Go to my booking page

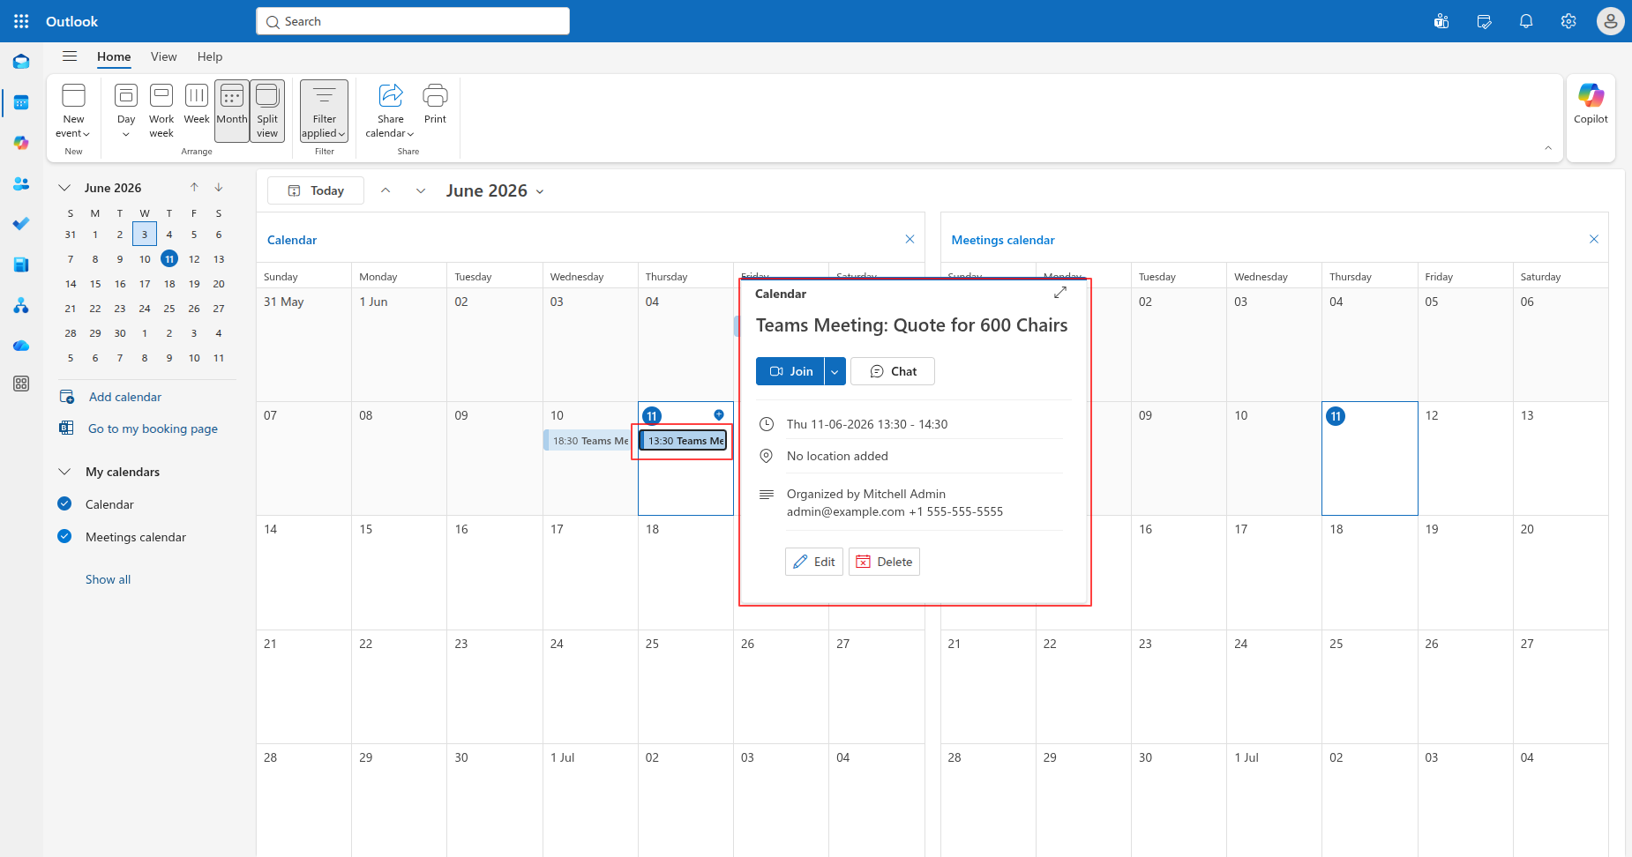[x=153, y=428]
